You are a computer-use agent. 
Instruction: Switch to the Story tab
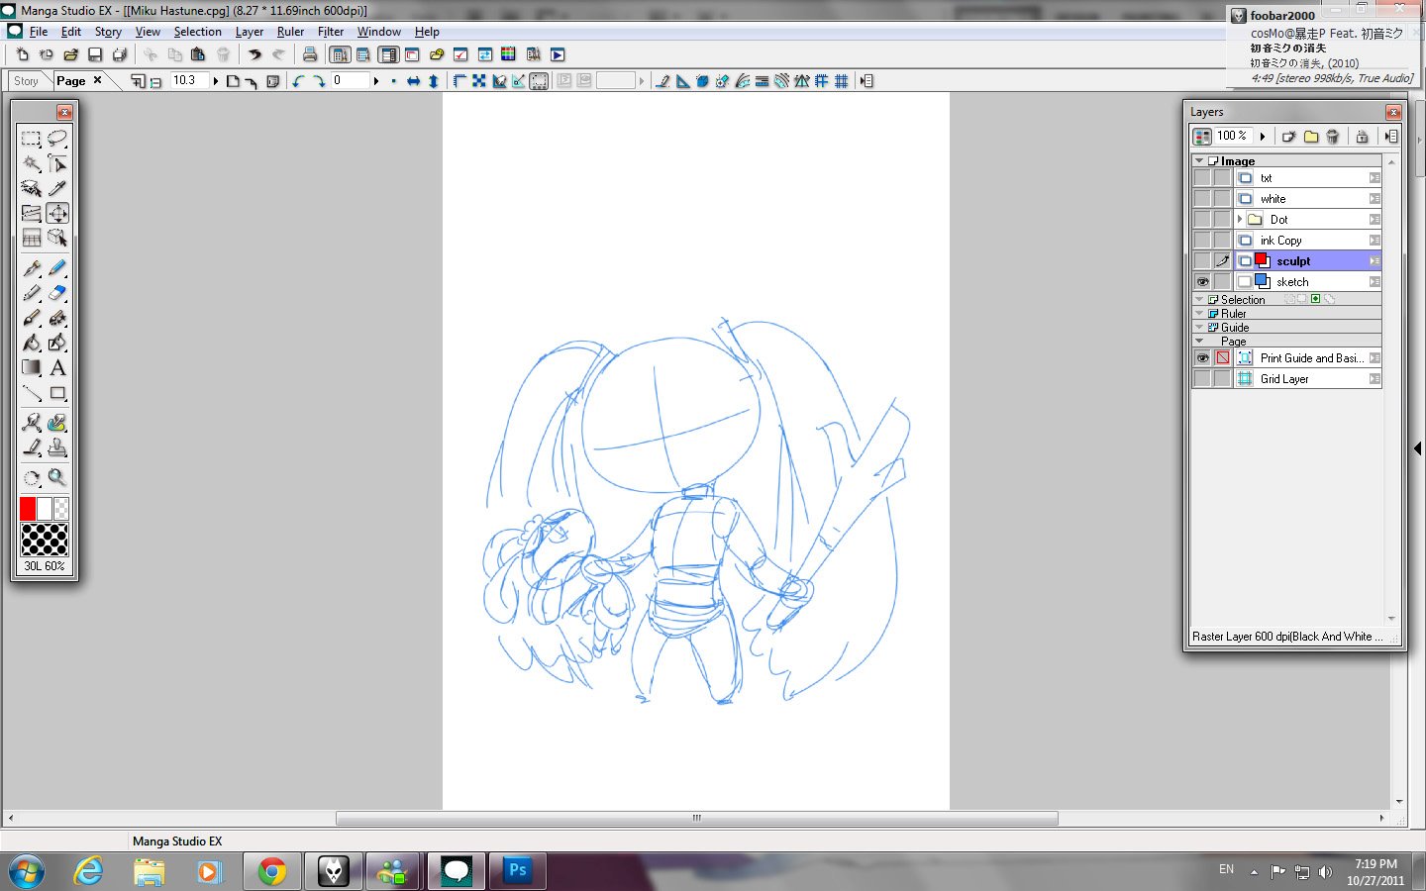tap(26, 81)
